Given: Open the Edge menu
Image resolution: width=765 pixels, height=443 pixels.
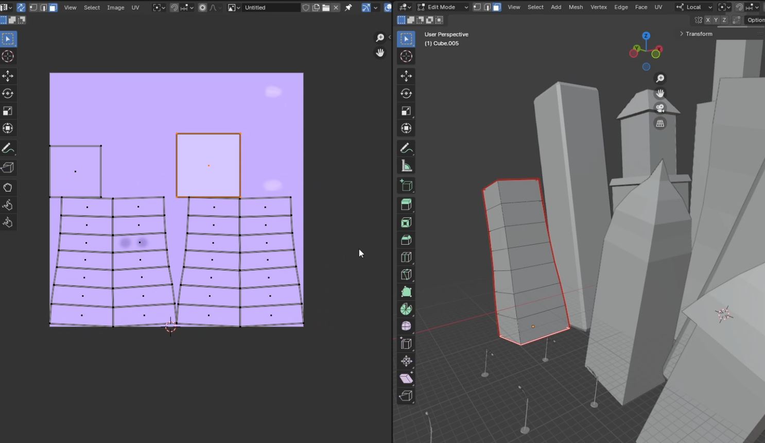Looking at the screenshot, I should 621,7.
